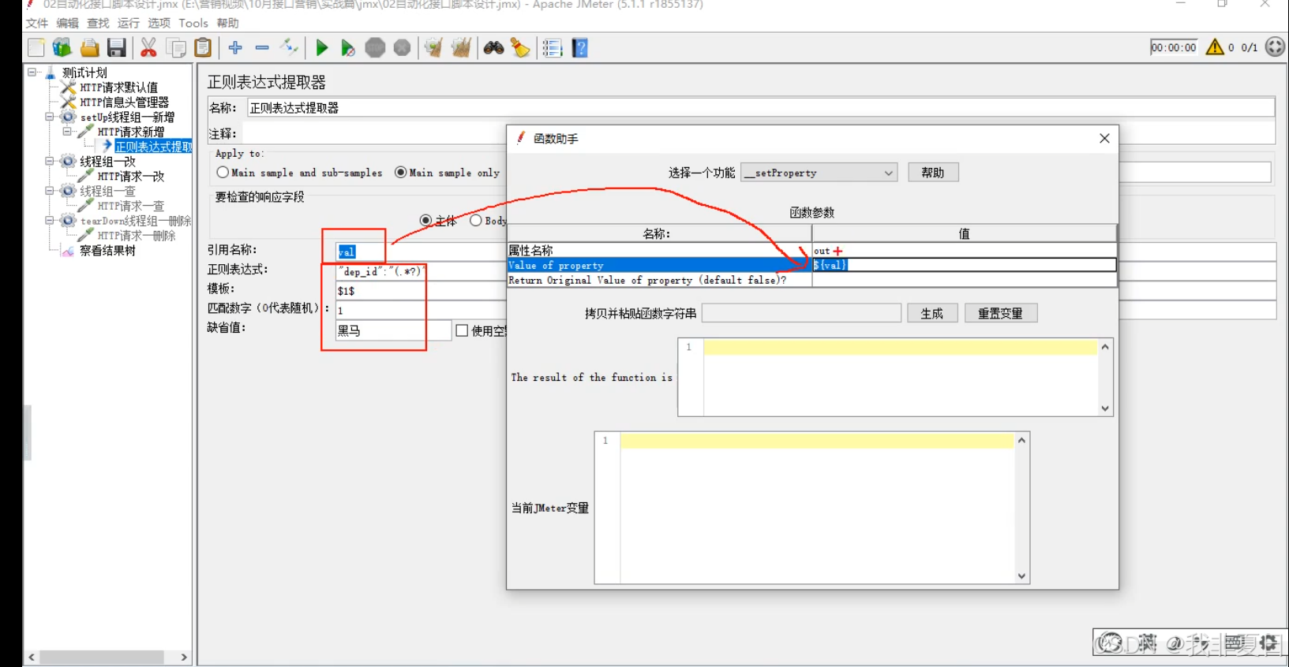The image size is (1289, 667).
Task: Click the 属性名称 value cell
Action: [964, 251]
